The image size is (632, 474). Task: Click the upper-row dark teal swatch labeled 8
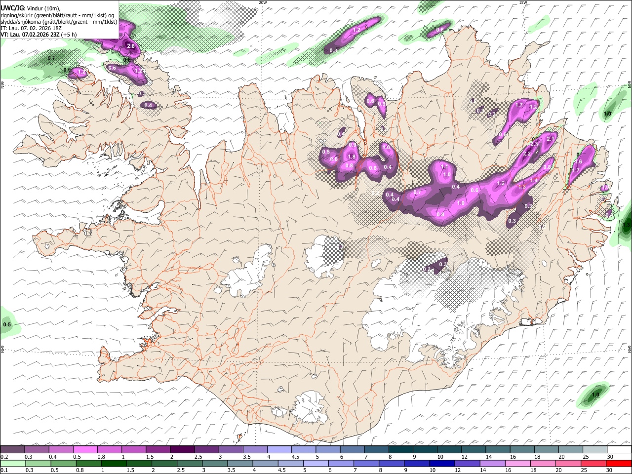(x=400, y=449)
